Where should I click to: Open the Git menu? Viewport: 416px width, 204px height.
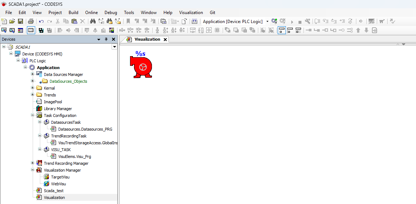point(213,13)
